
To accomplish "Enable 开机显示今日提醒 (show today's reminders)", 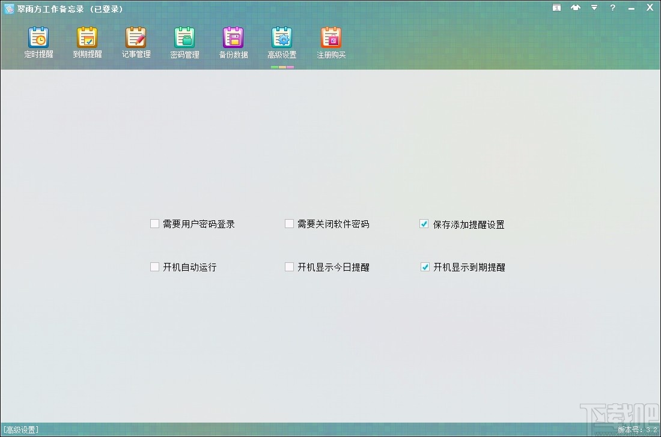I will pos(289,267).
